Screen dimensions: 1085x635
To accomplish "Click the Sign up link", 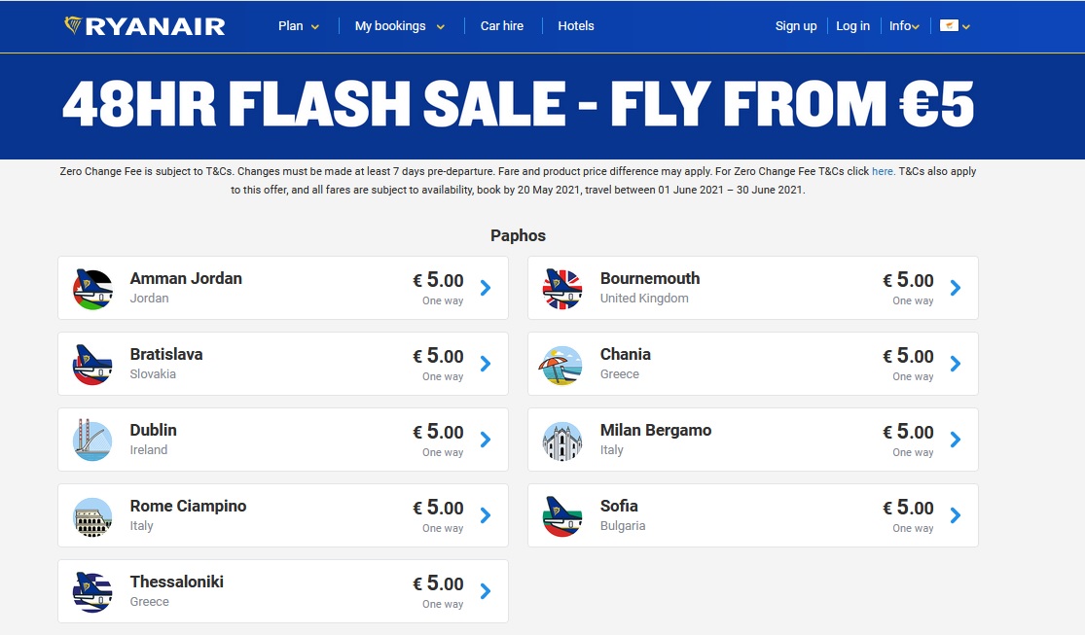I will coord(796,26).
